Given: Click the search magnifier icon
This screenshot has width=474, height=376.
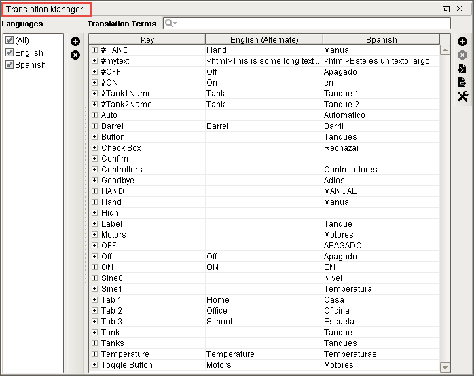Looking at the screenshot, I should click(x=170, y=23).
